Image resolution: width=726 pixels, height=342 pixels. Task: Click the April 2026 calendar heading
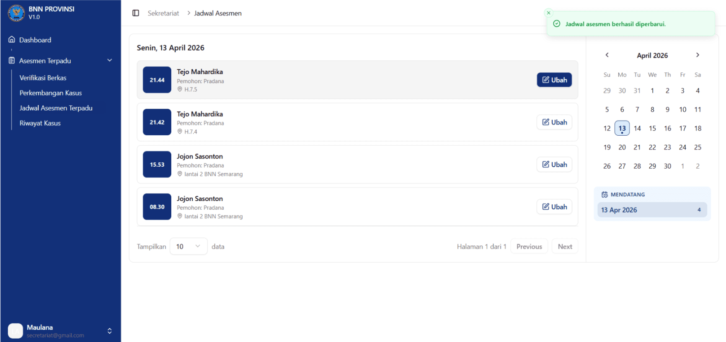tap(652, 55)
